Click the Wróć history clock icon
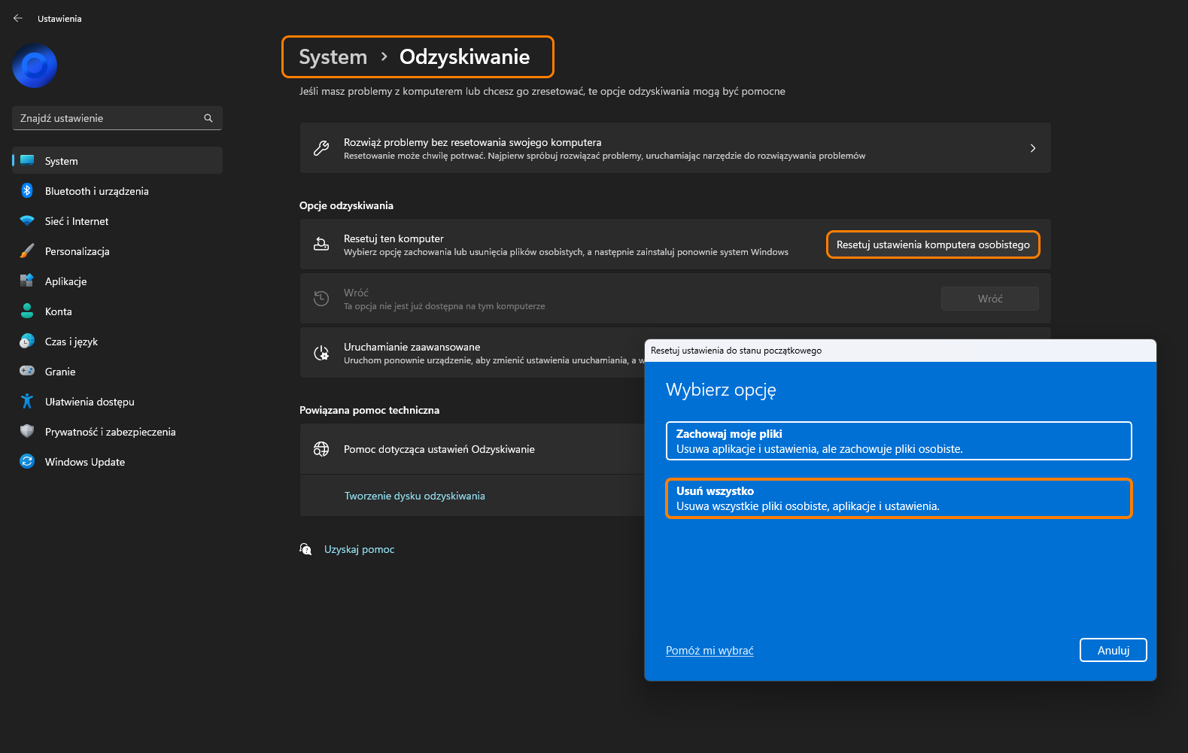Viewport: 1188px width, 753px height. coord(321,299)
